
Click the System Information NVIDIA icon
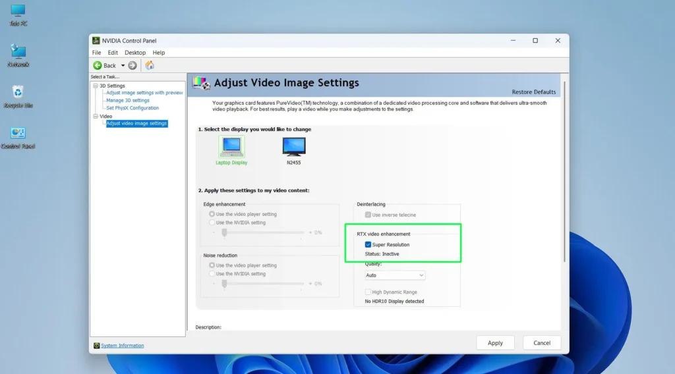[96, 346]
